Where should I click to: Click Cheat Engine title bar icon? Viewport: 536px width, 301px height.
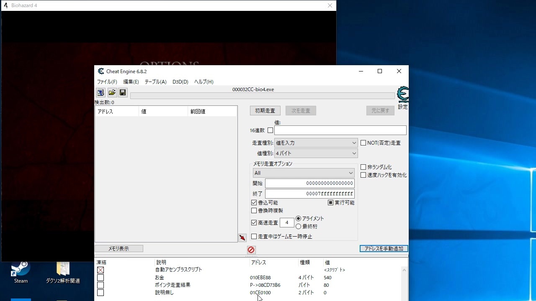[x=100, y=71]
